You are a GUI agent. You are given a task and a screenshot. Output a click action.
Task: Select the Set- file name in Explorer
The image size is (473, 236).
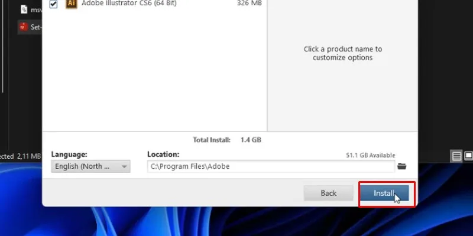point(36,27)
